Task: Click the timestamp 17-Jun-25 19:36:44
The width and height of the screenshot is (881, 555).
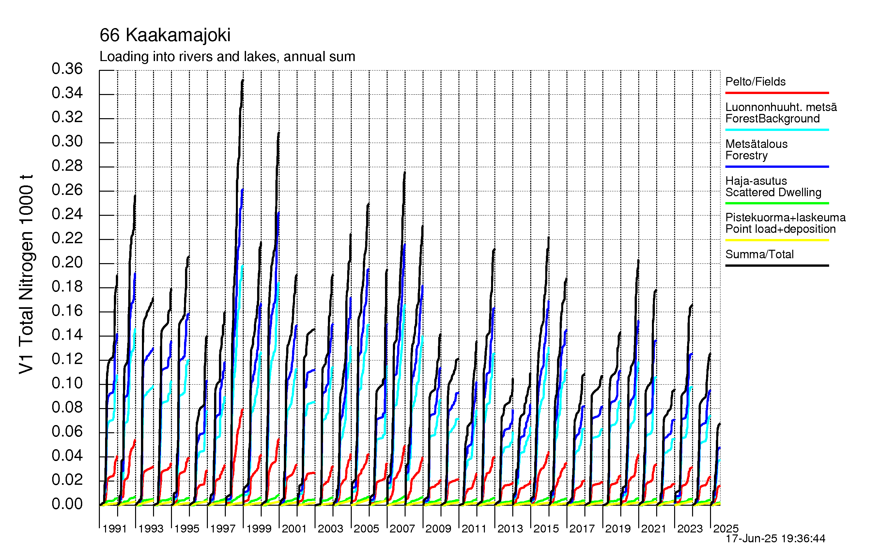Action: (775, 539)
